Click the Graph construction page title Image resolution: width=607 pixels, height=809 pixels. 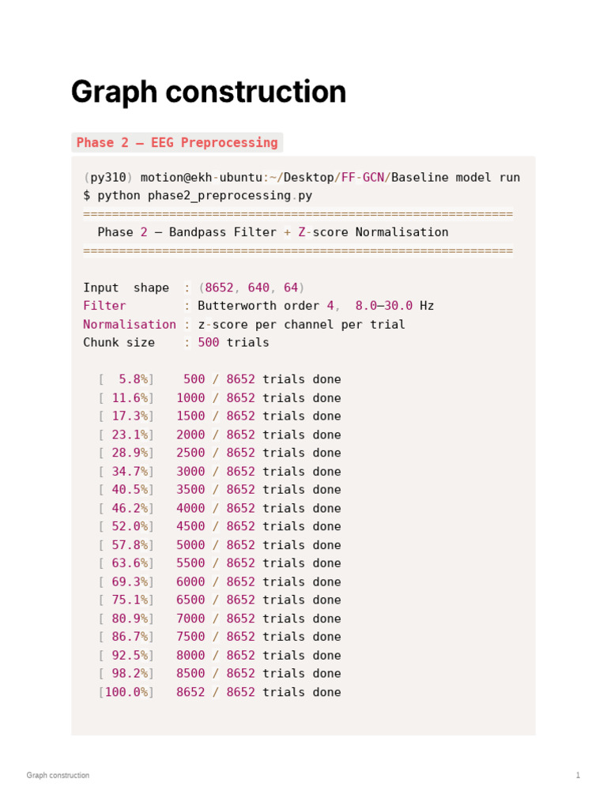pyautogui.click(x=209, y=92)
